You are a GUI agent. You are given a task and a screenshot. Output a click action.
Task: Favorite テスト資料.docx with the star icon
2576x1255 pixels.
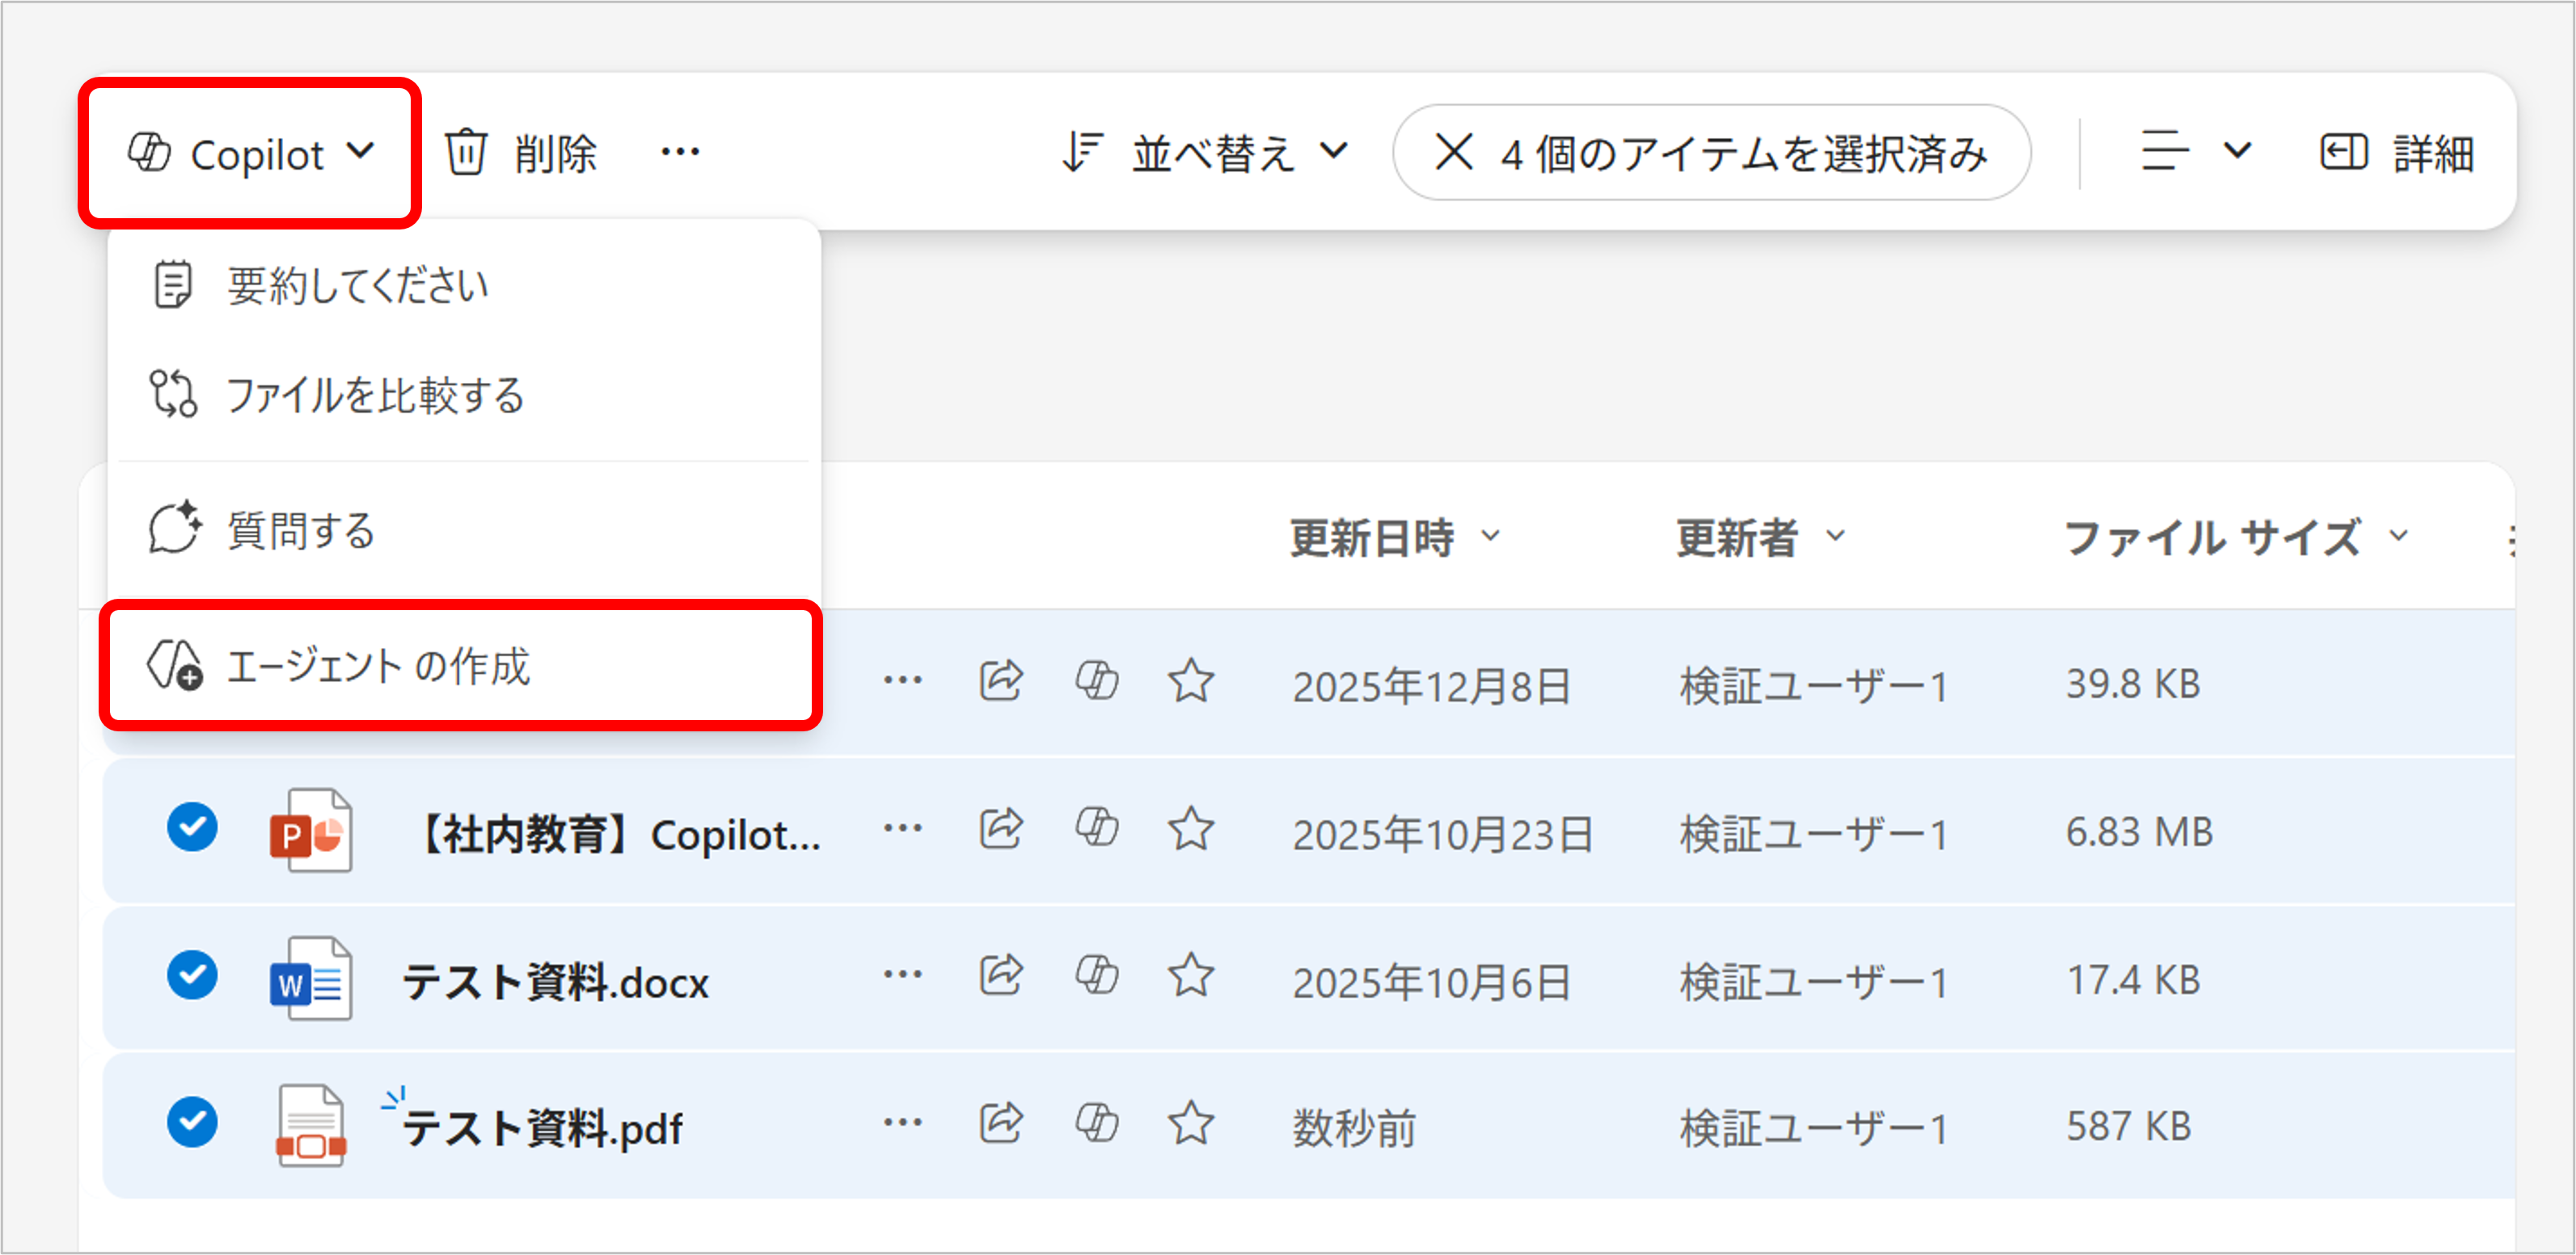click(x=1190, y=975)
